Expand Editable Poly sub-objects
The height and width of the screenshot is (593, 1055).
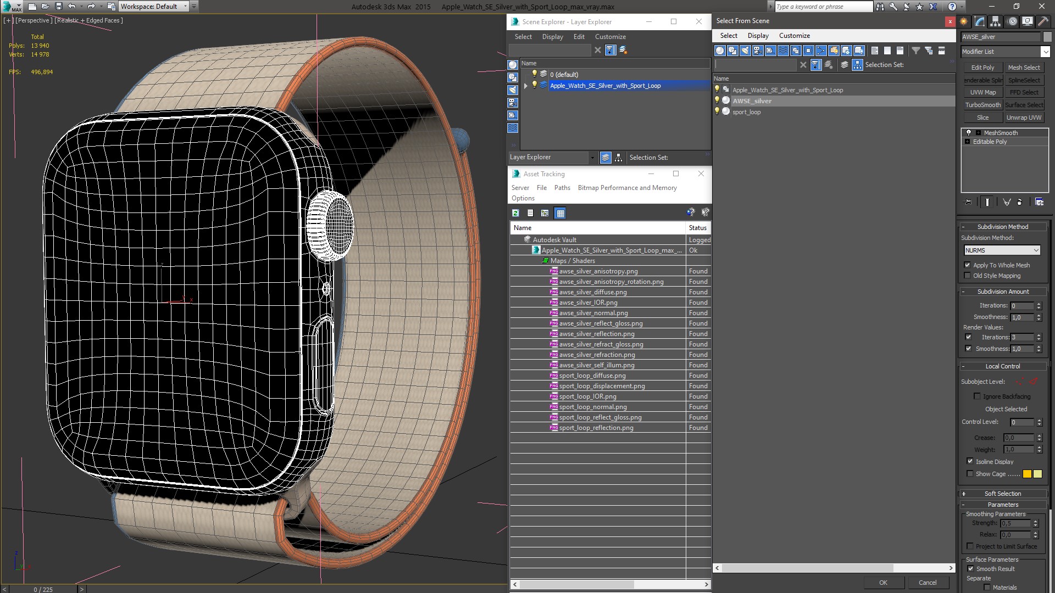[967, 142]
